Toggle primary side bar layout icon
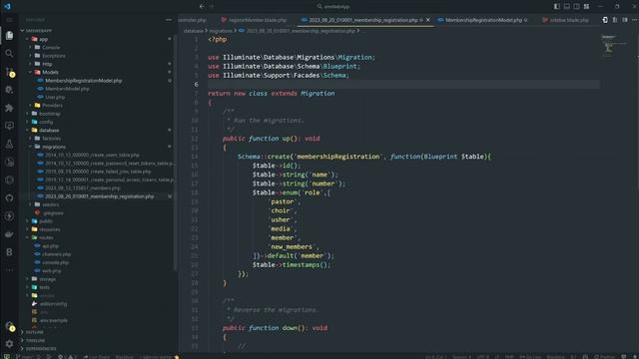The height and width of the screenshot is (359, 639). tap(557, 6)
